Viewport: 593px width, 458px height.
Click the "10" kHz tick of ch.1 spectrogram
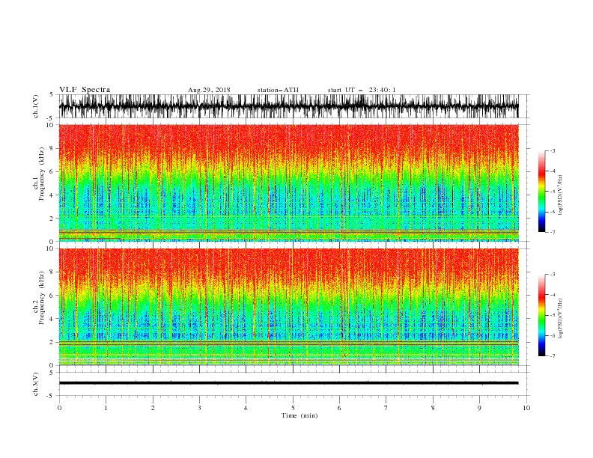coord(50,125)
